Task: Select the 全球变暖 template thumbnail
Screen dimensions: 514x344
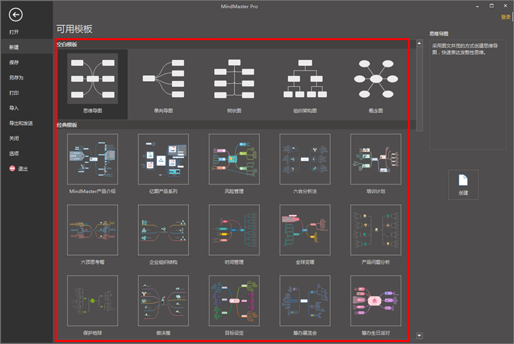Action: [305, 230]
